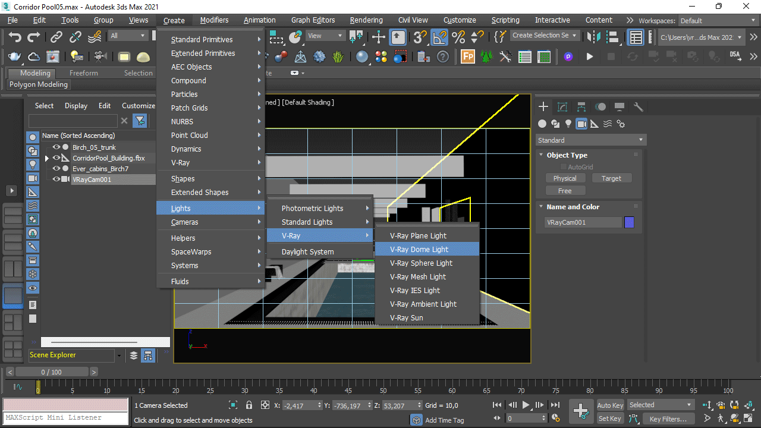Click the object color swatch
This screenshot has width=761, height=428.
pyautogui.click(x=629, y=222)
